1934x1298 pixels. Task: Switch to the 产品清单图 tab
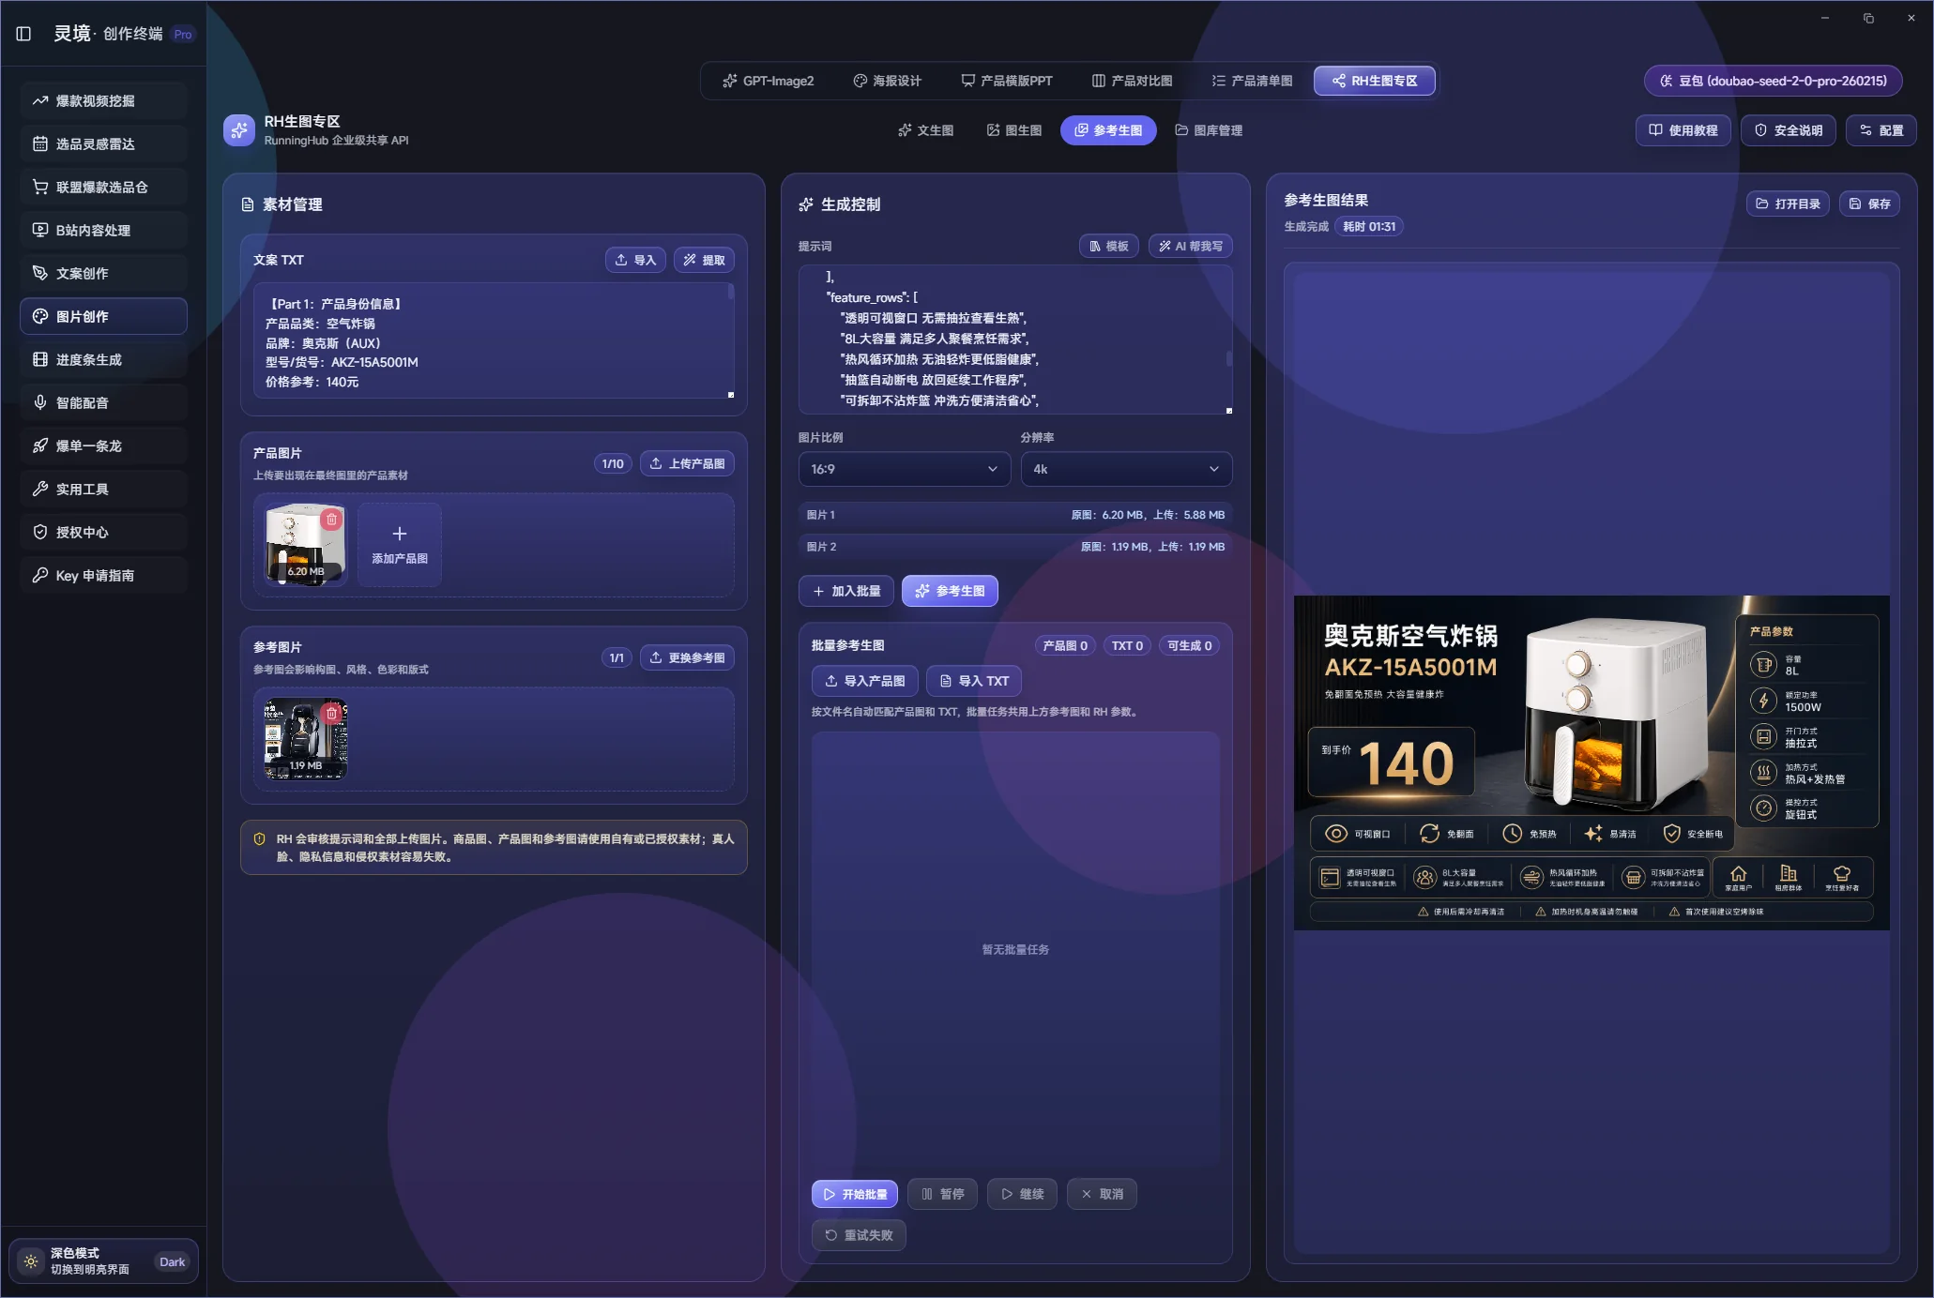coord(1252,81)
